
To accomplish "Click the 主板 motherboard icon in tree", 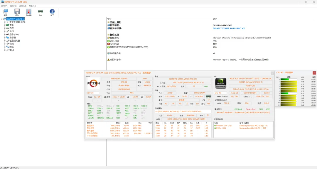I will 7,25.
